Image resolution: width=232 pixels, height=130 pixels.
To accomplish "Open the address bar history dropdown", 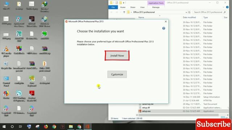I will click(x=186, y=12).
